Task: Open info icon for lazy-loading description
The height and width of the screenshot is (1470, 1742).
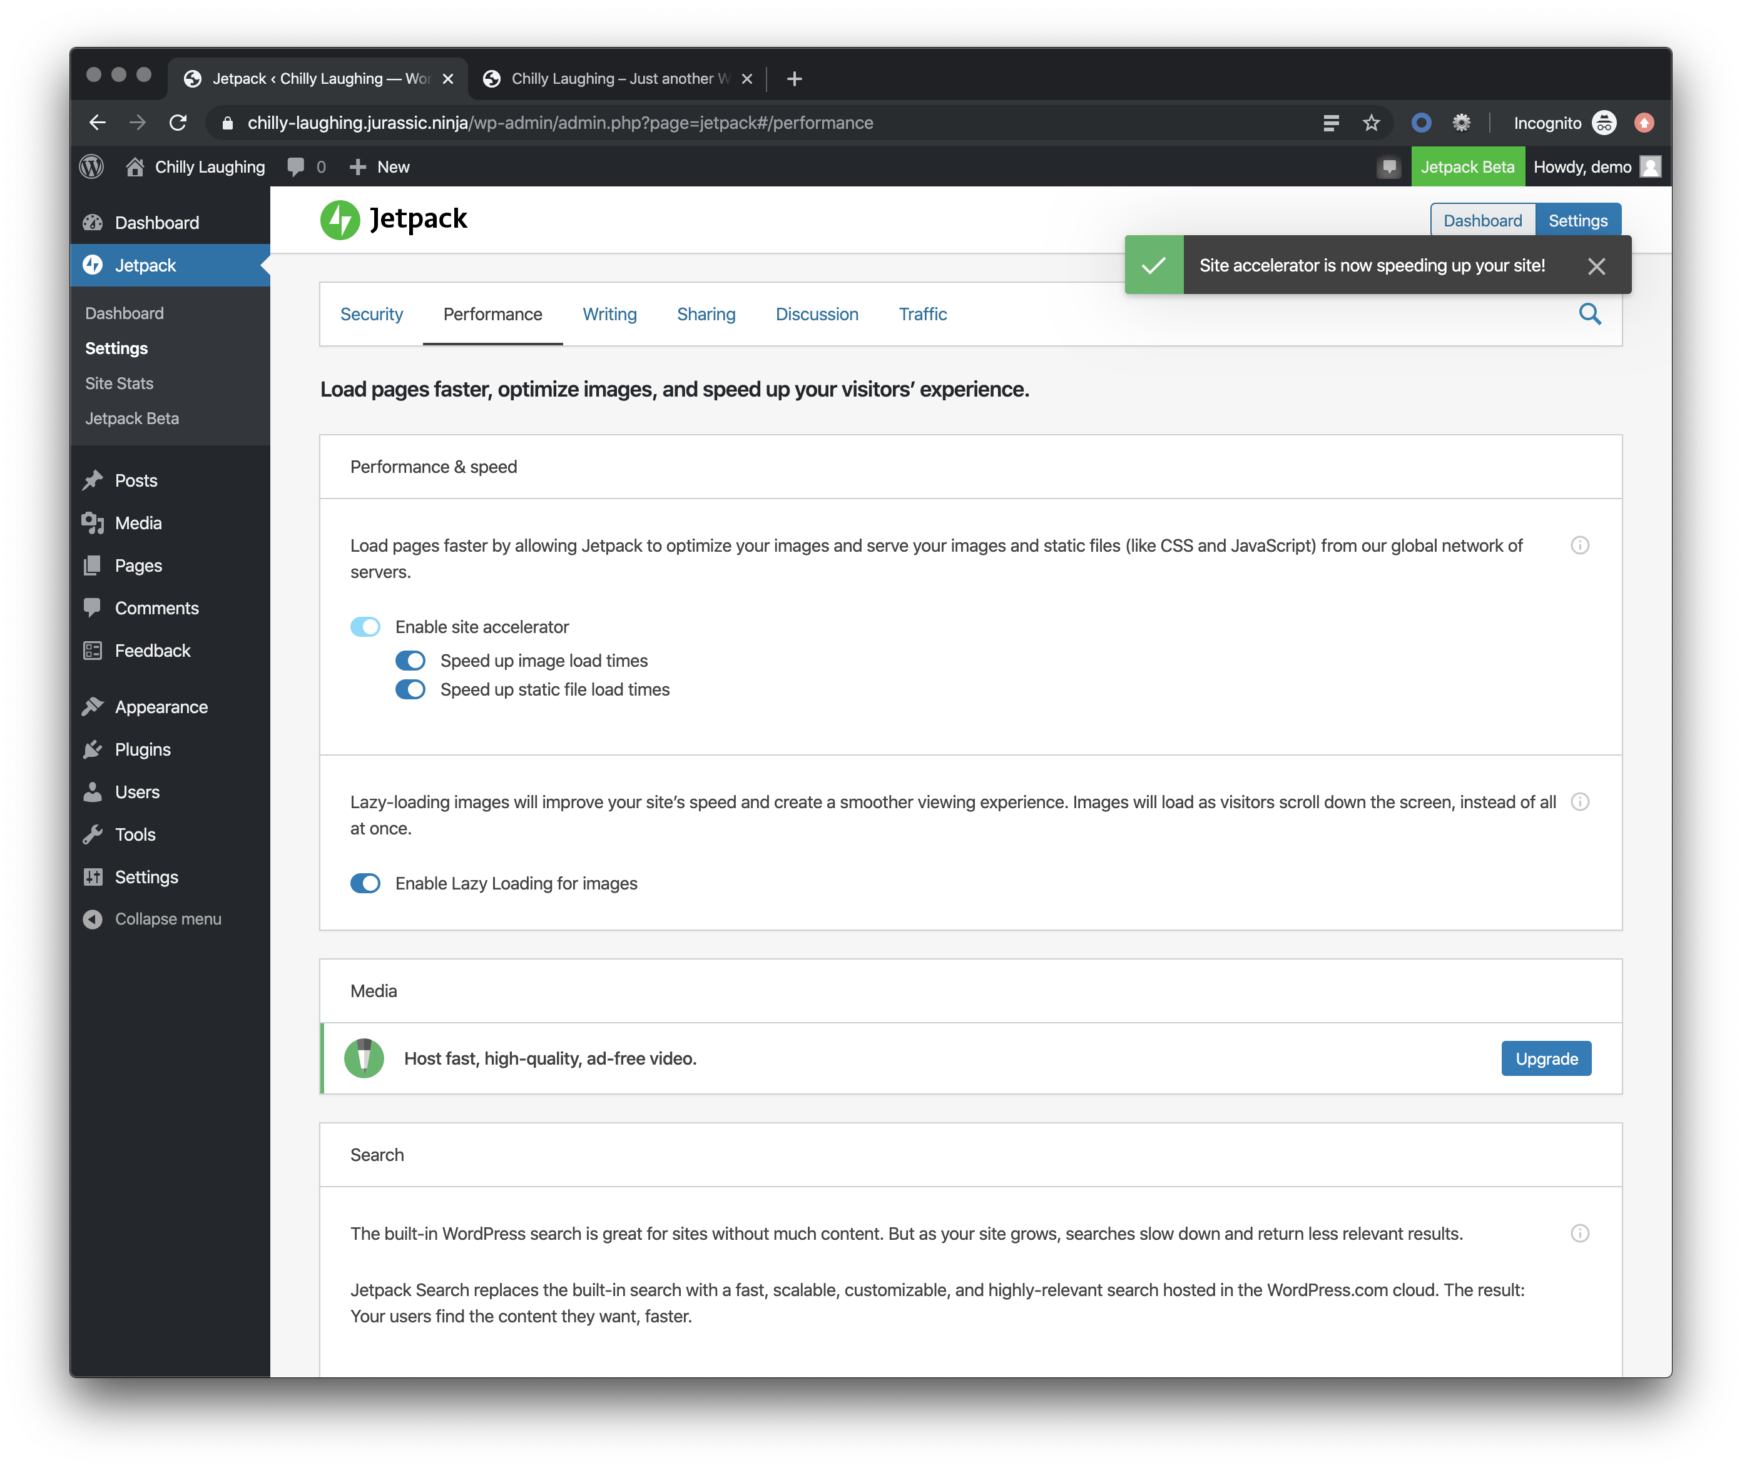Action: point(1579,802)
